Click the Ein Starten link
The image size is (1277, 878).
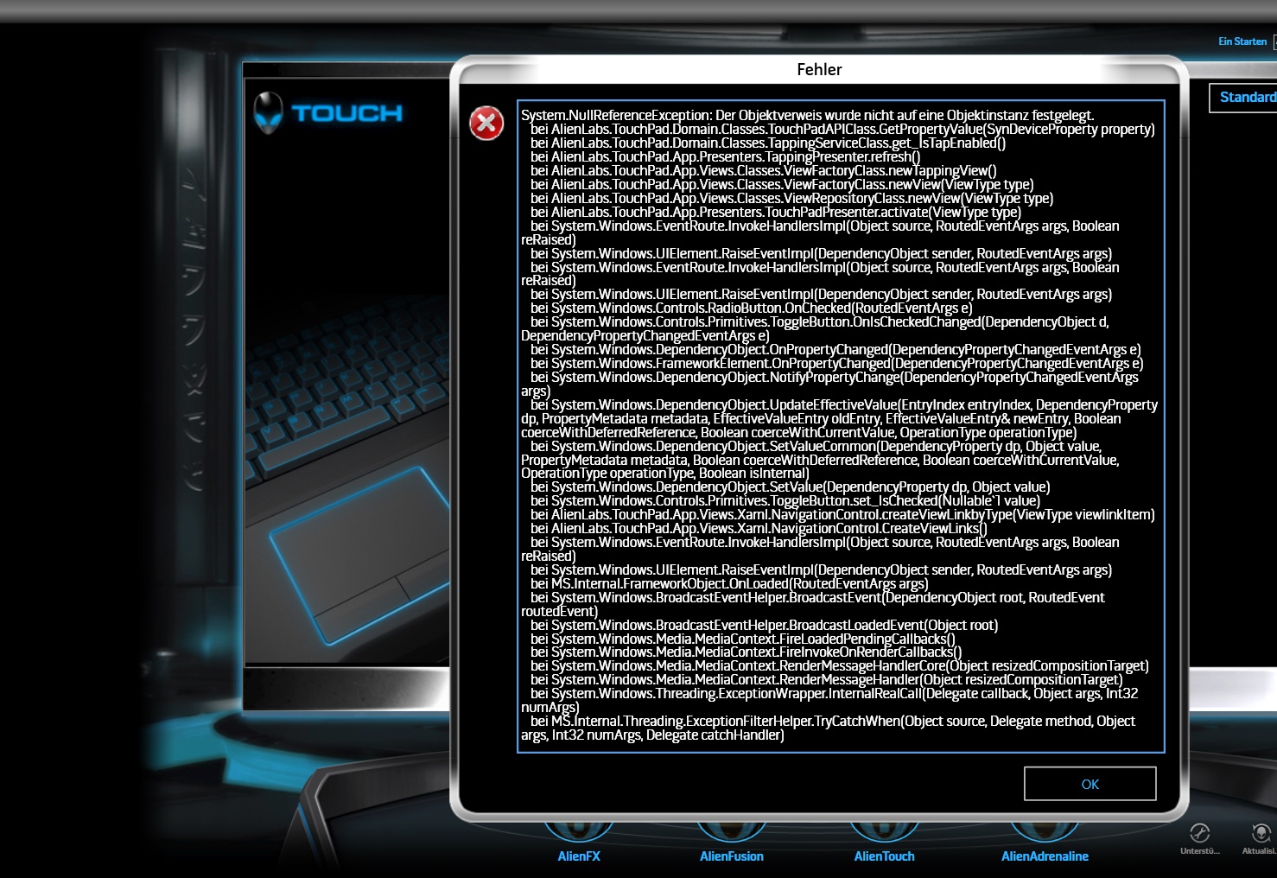pos(1242,41)
